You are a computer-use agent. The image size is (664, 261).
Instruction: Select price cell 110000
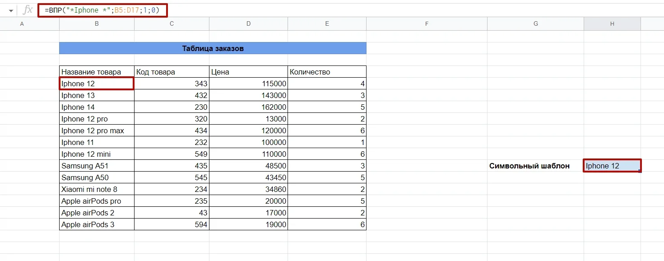coord(248,154)
